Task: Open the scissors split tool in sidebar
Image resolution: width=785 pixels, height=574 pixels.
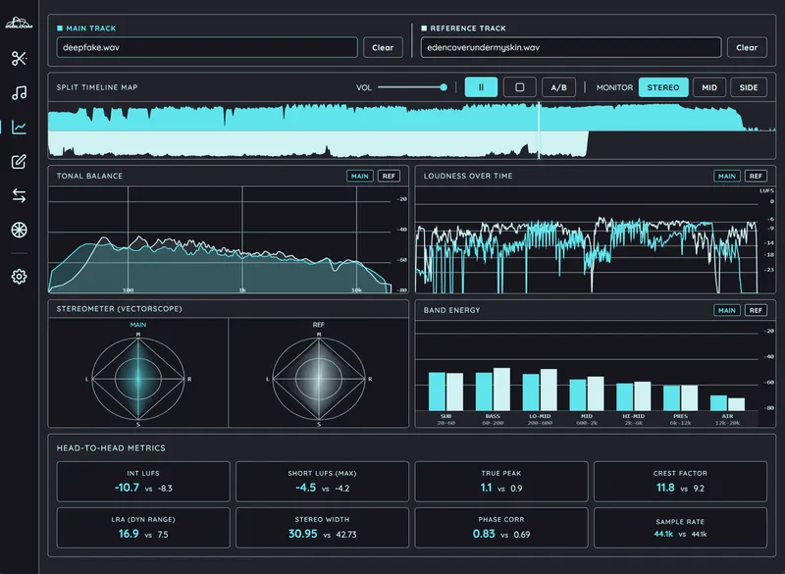Action: click(19, 59)
